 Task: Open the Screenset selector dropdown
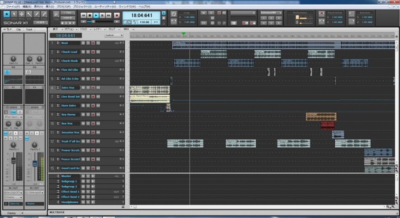coord(271,13)
